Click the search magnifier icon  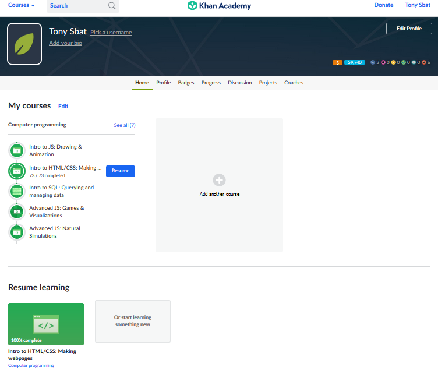[x=112, y=6]
